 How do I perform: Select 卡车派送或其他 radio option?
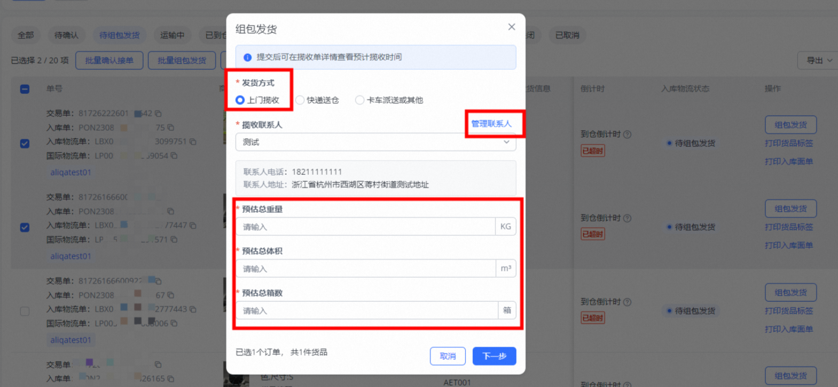[x=360, y=100]
